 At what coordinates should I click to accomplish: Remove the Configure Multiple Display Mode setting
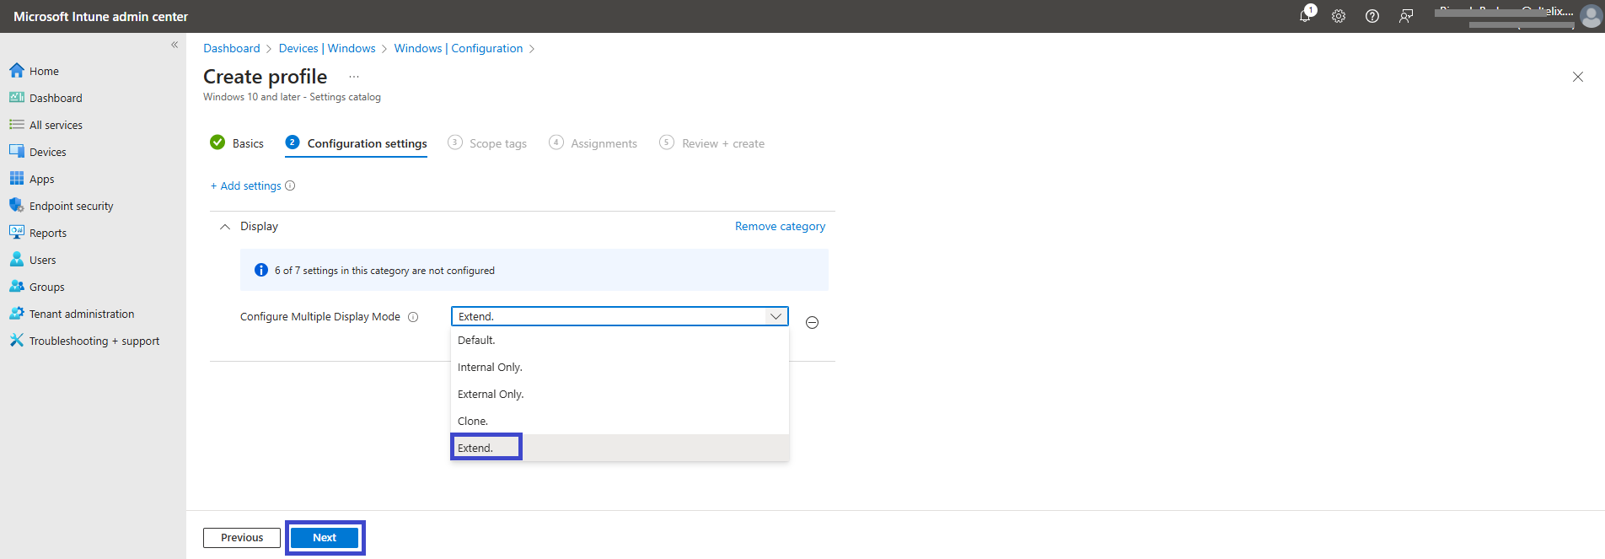(x=813, y=322)
